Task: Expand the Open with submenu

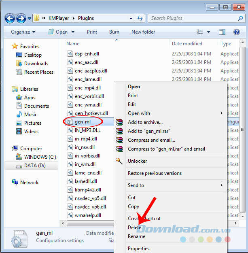Action: pos(171,113)
